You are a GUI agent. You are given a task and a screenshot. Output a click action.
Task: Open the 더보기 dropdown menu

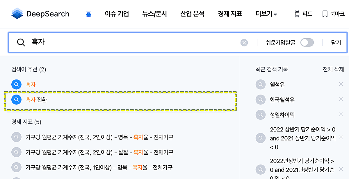(x=266, y=14)
